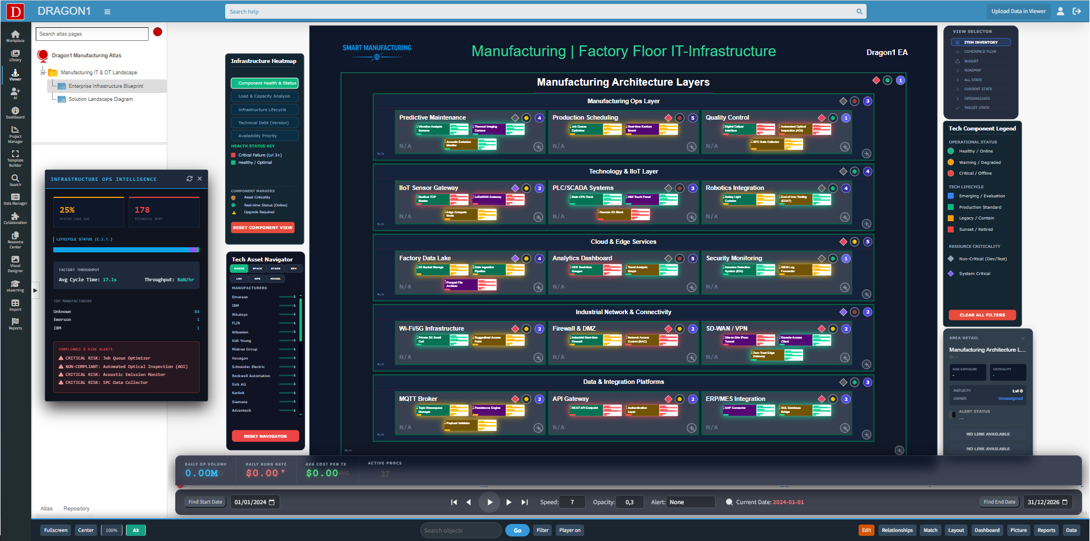Collapse the Manufacturing IT & OT Landscape tree node

click(44, 72)
